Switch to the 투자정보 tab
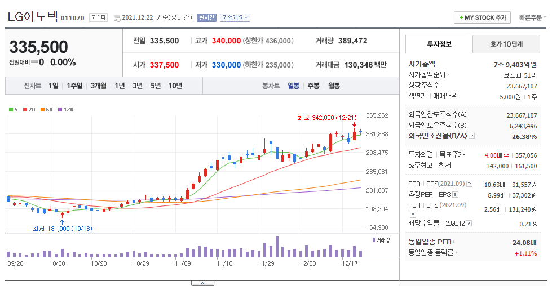Image resolution: width=552 pixels, height=286 pixels. [x=439, y=44]
